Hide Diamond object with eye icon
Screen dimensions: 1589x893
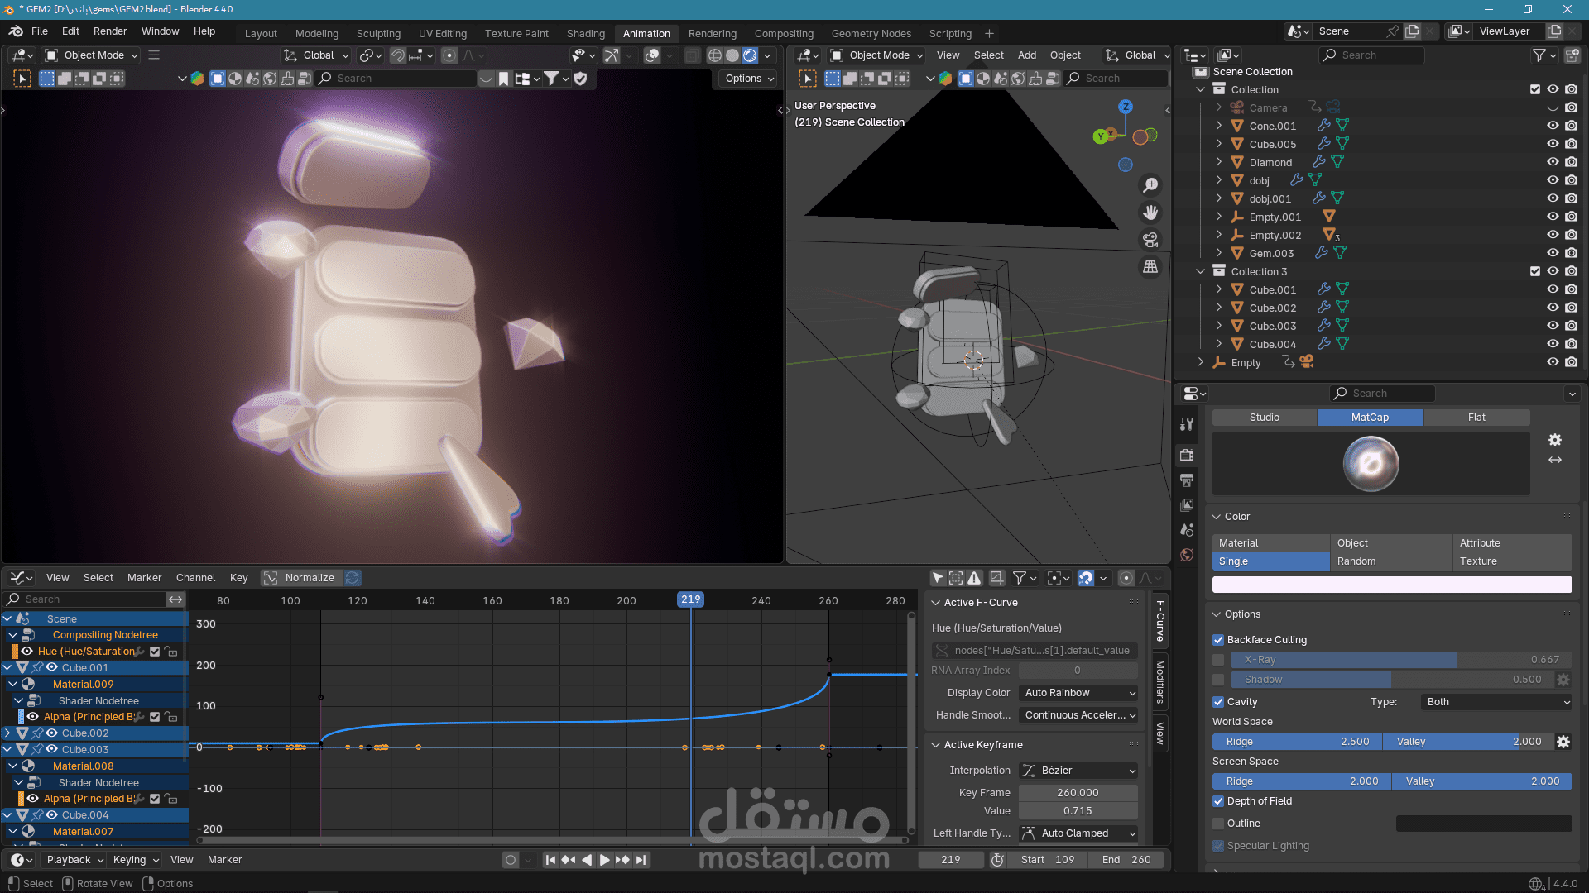[x=1553, y=162]
